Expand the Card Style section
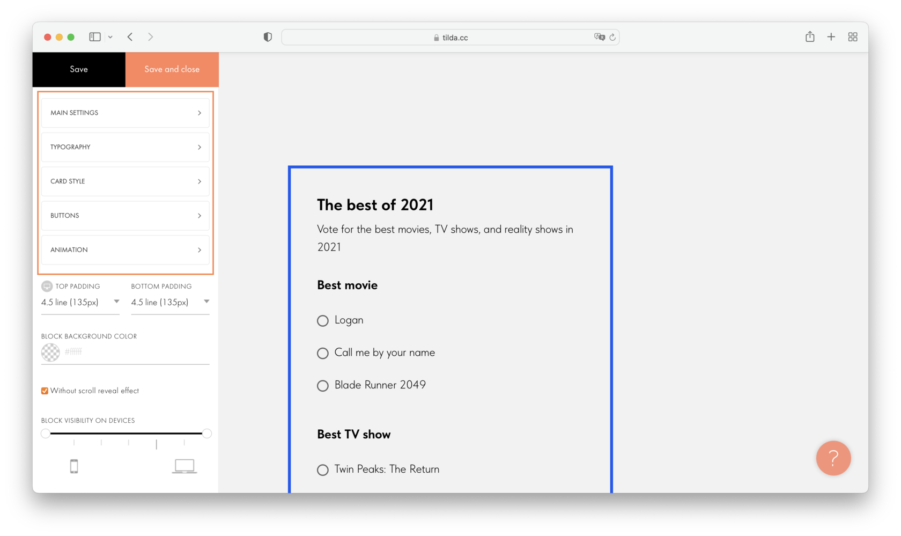Screen dimensions: 901x536 click(125, 181)
